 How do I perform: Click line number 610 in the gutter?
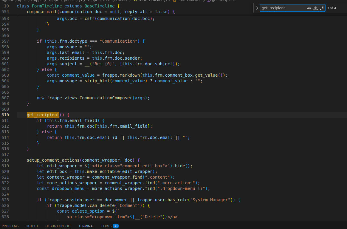(5, 115)
